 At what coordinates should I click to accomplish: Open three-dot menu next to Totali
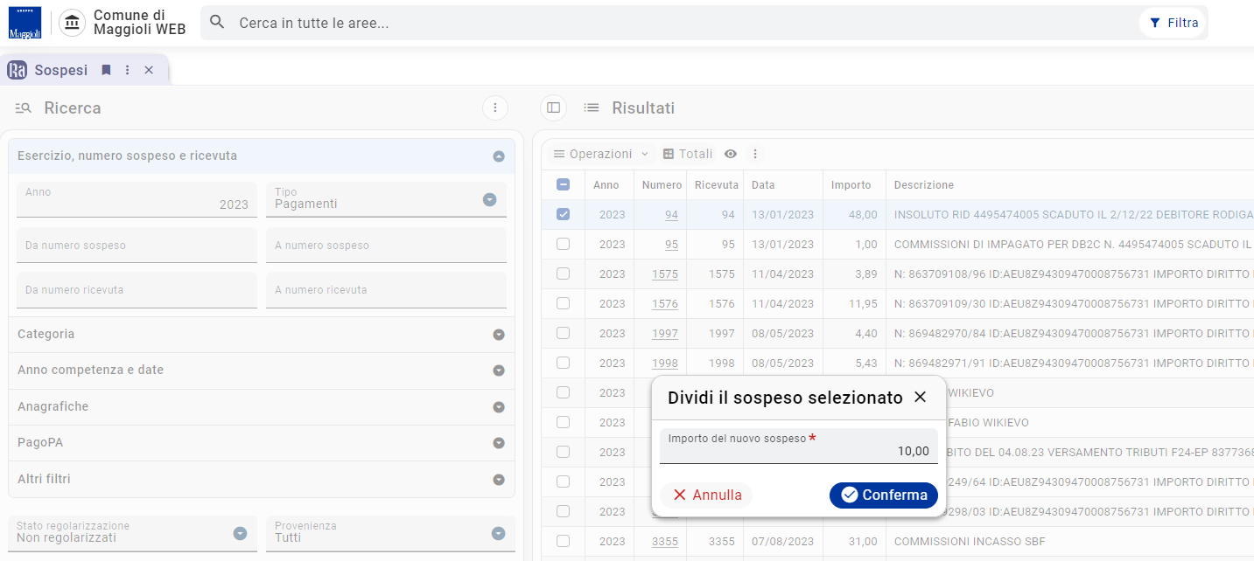[755, 154]
